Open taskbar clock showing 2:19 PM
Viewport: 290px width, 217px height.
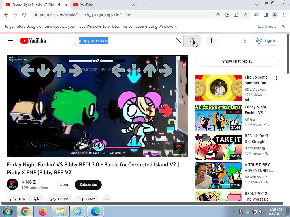click(x=276, y=212)
